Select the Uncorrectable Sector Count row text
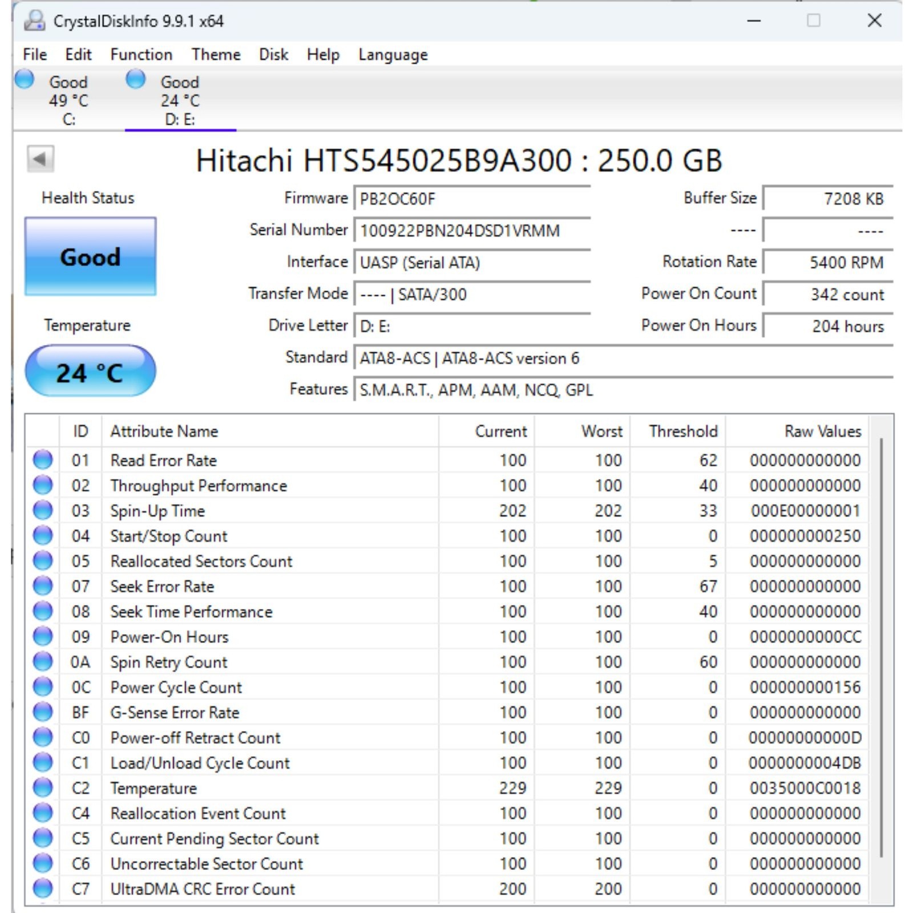The image size is (913, 913). pyautogui.click(x=207, y=863)
